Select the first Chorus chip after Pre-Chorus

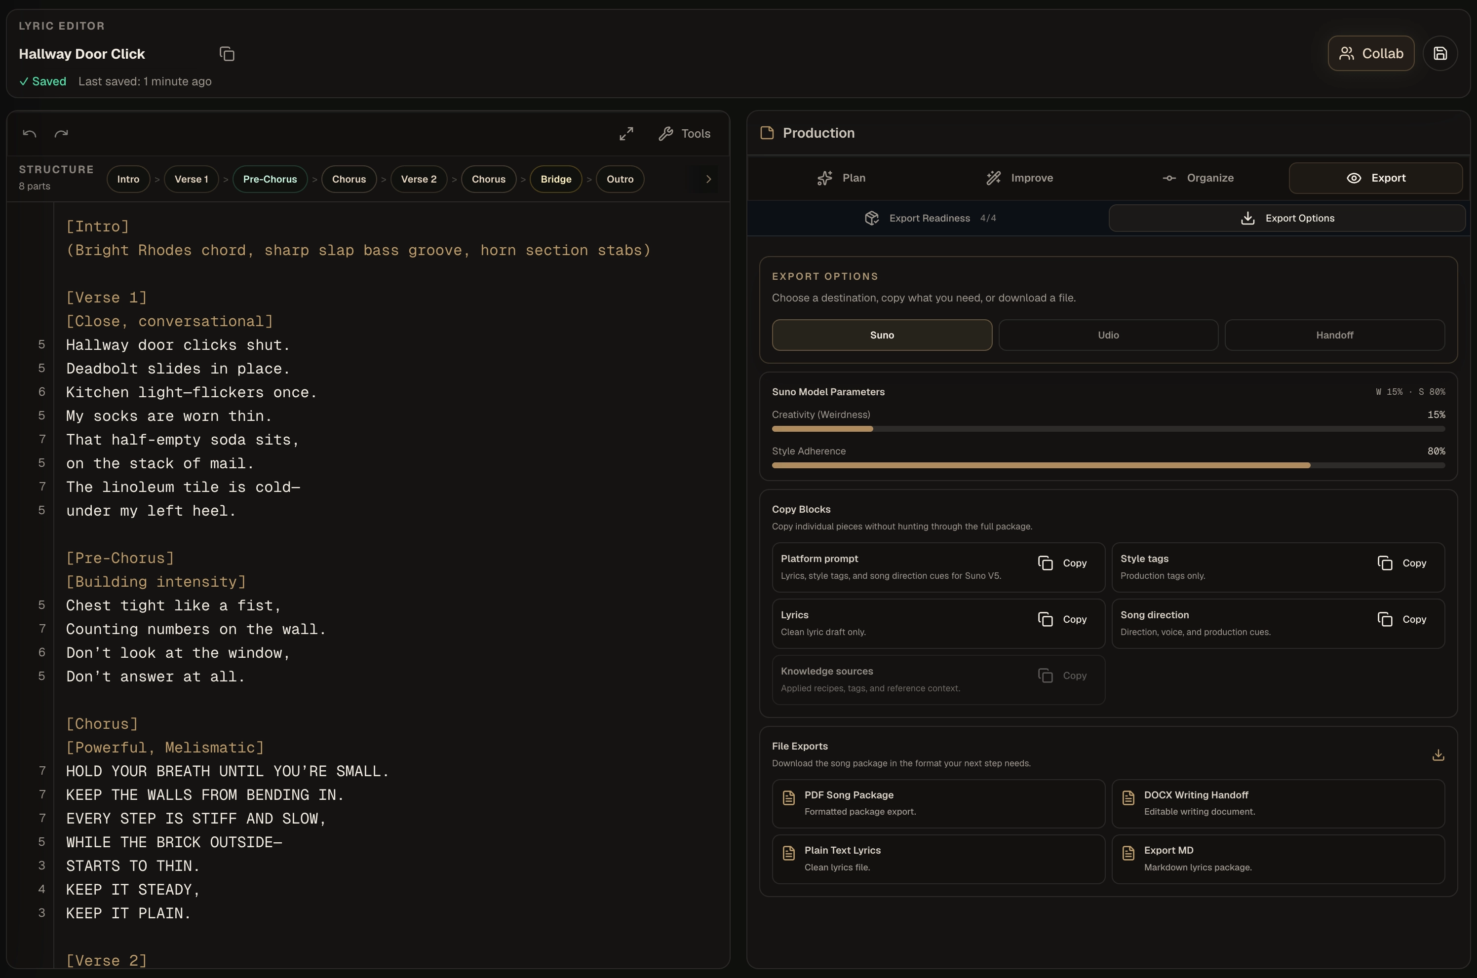click(349, 179)
